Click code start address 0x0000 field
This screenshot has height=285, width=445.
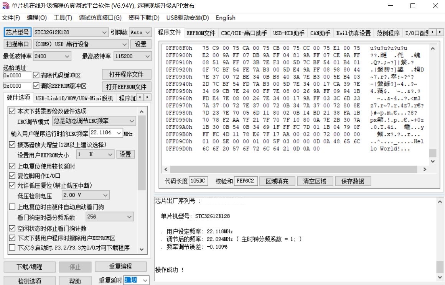pos(17,75)
